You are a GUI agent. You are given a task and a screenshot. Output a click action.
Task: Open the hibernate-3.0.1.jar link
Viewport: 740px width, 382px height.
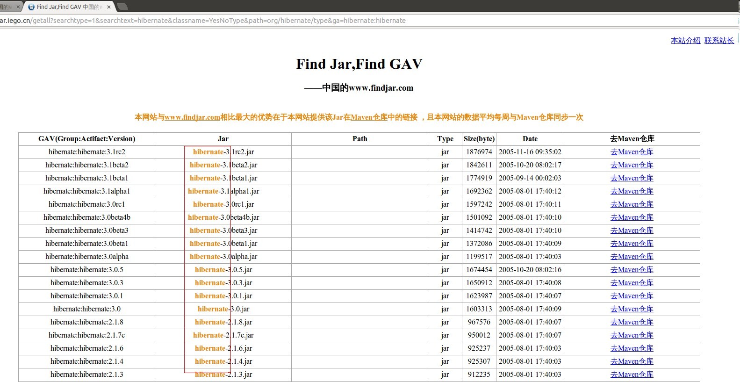click(x=223, y=296)
